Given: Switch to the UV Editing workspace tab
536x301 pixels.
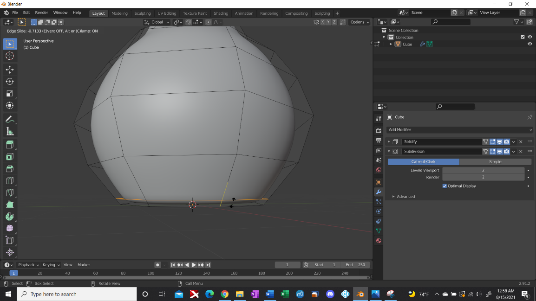Looking at the screenshot, I should (x=167, y=13).
